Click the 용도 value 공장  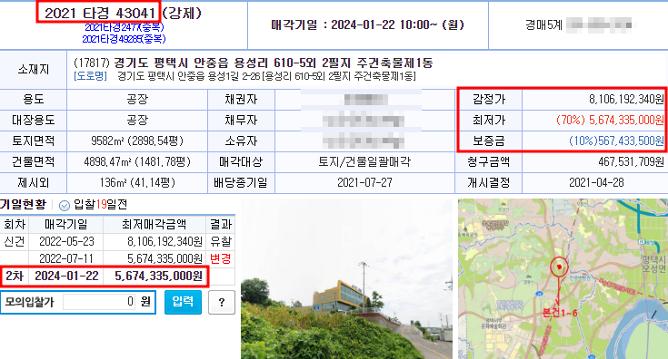tap(137, 100)
